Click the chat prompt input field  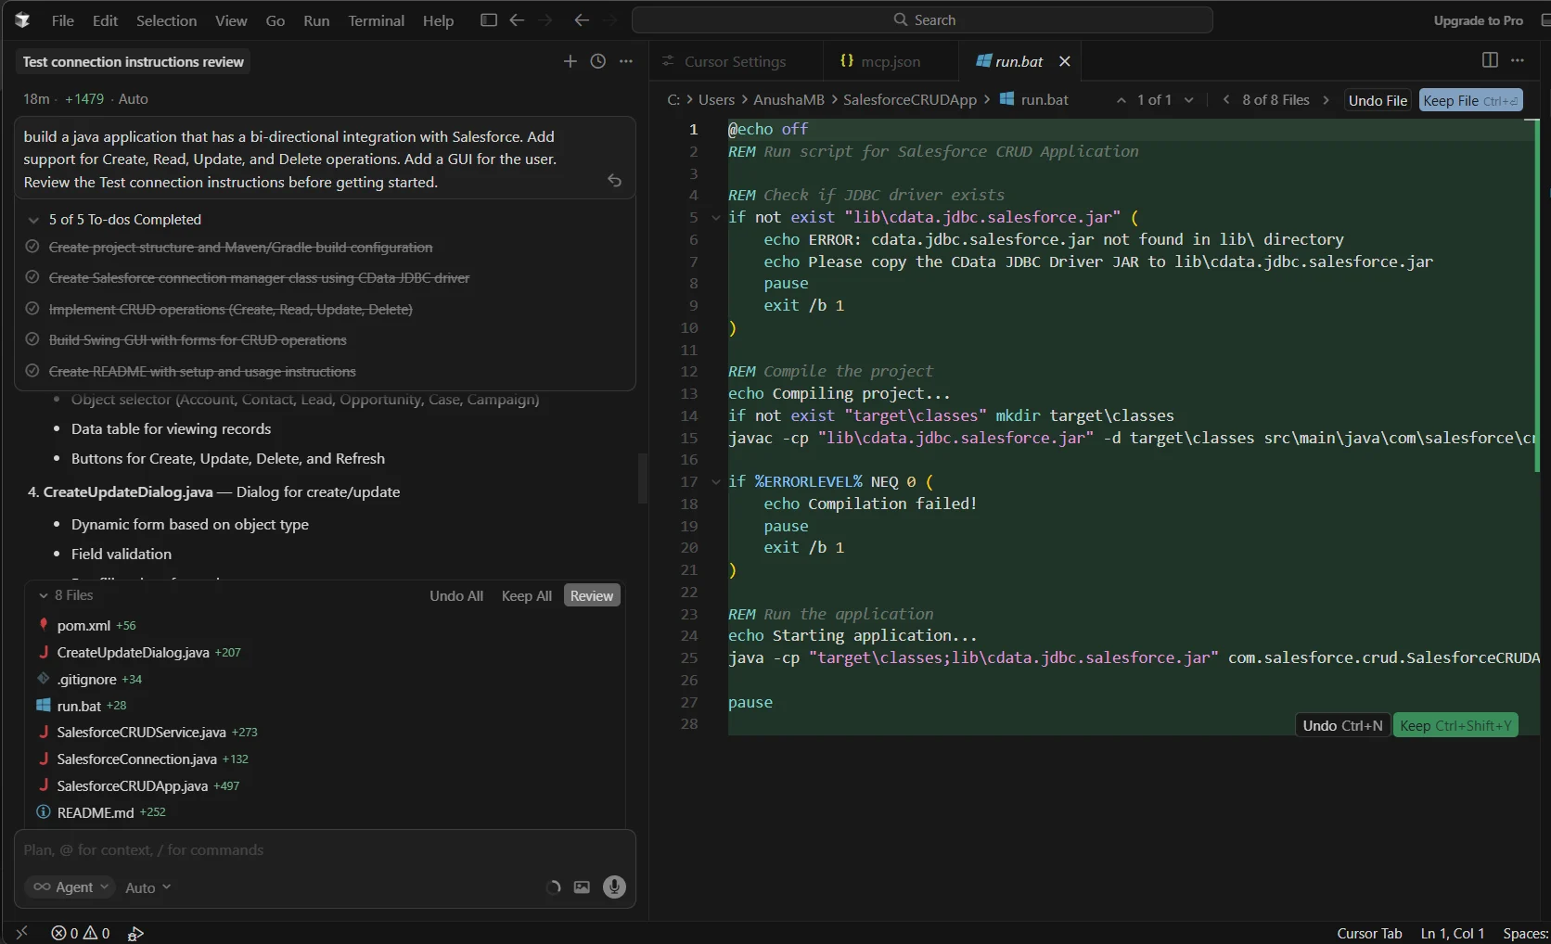[x=278, y=850]
